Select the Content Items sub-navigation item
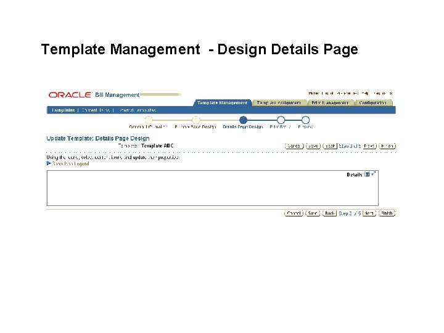The image size is (444, 333). pyautogui.click(x=96, y=110)
